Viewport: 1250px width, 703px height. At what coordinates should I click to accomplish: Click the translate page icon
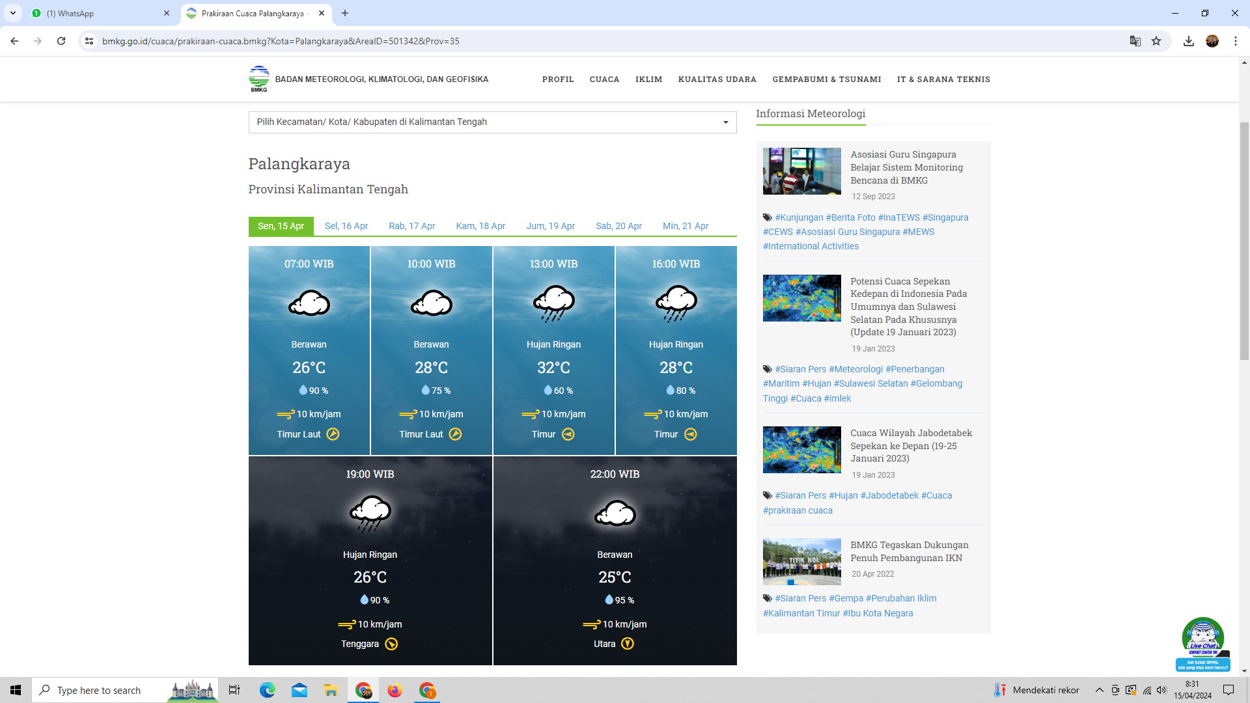[x=1135, y=41]
